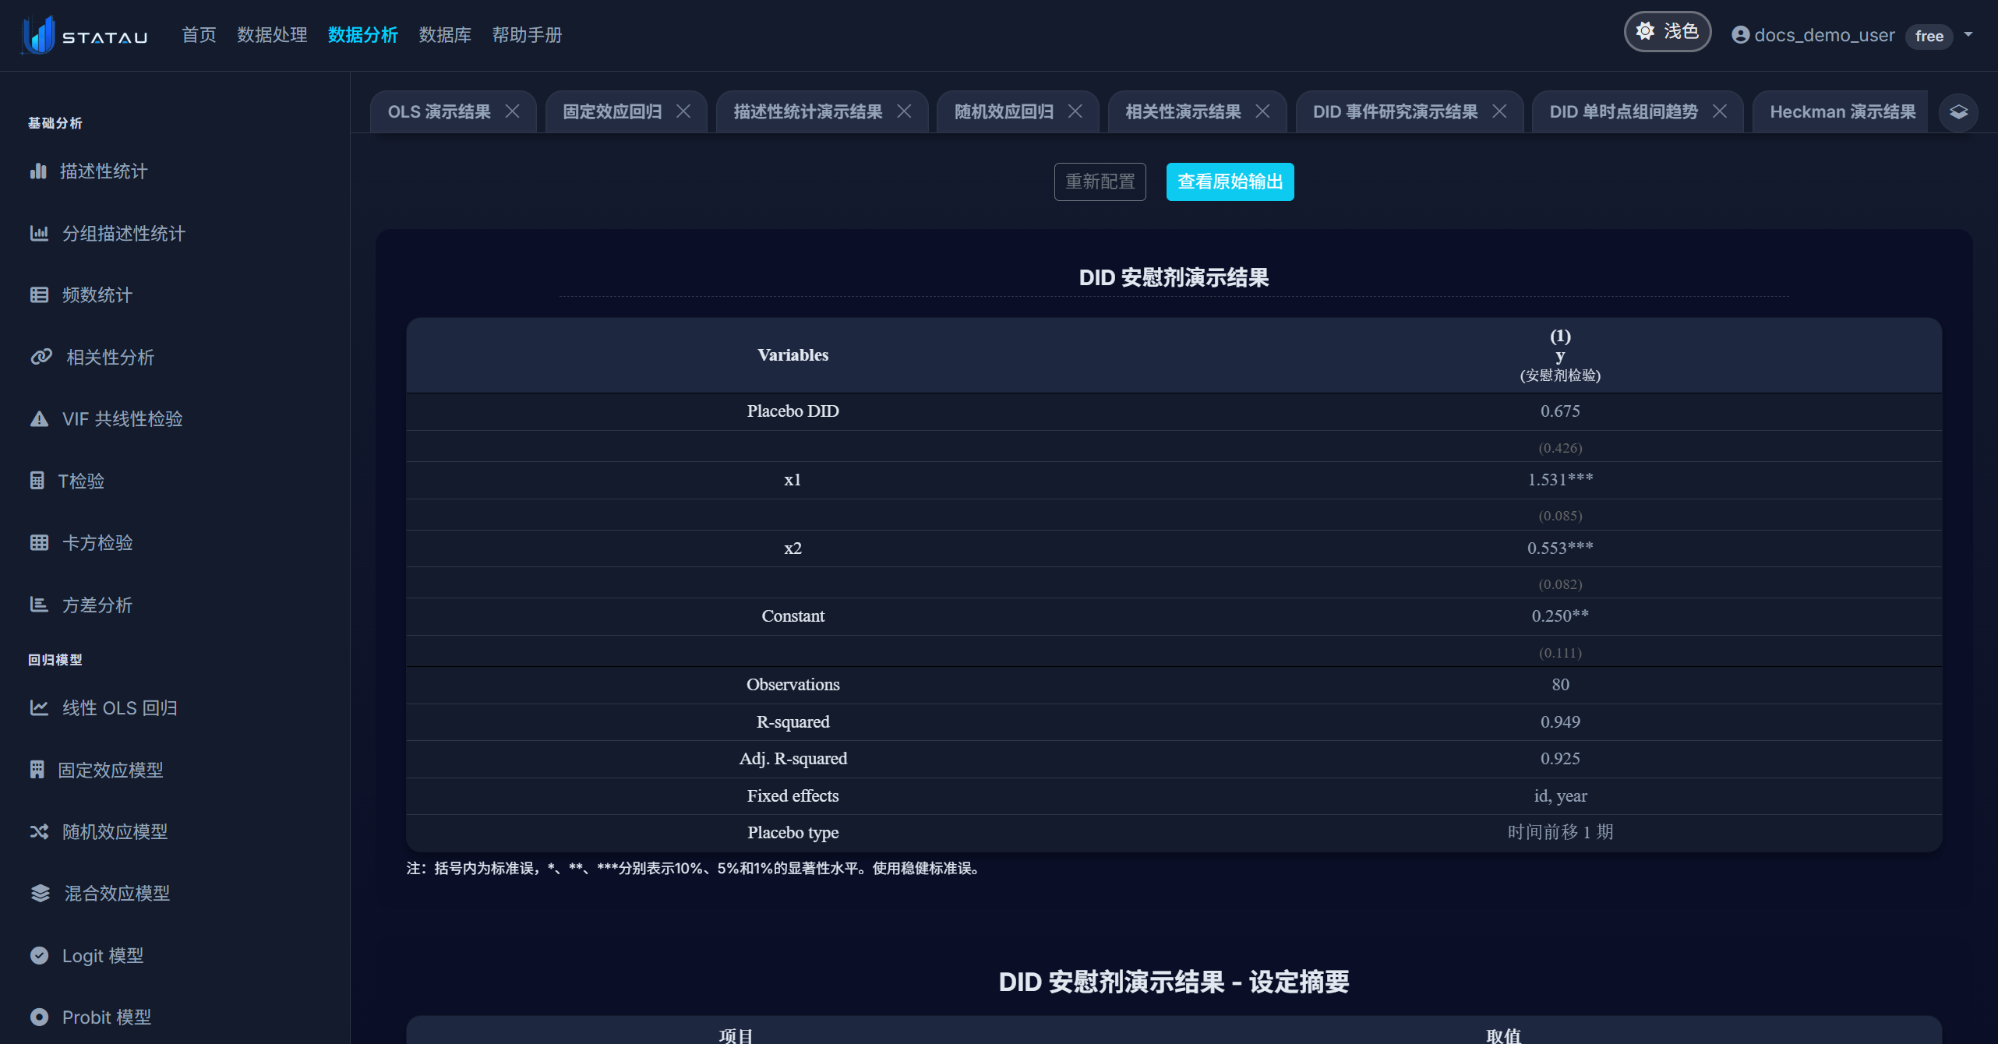Close the 固定效应回归 tab

pyautogui.click(x=683, y=111)
